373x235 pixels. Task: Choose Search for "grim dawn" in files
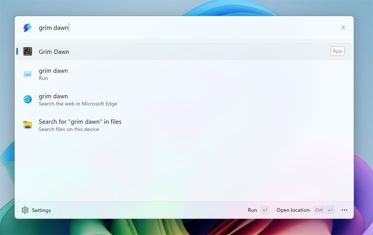[184, 125]
